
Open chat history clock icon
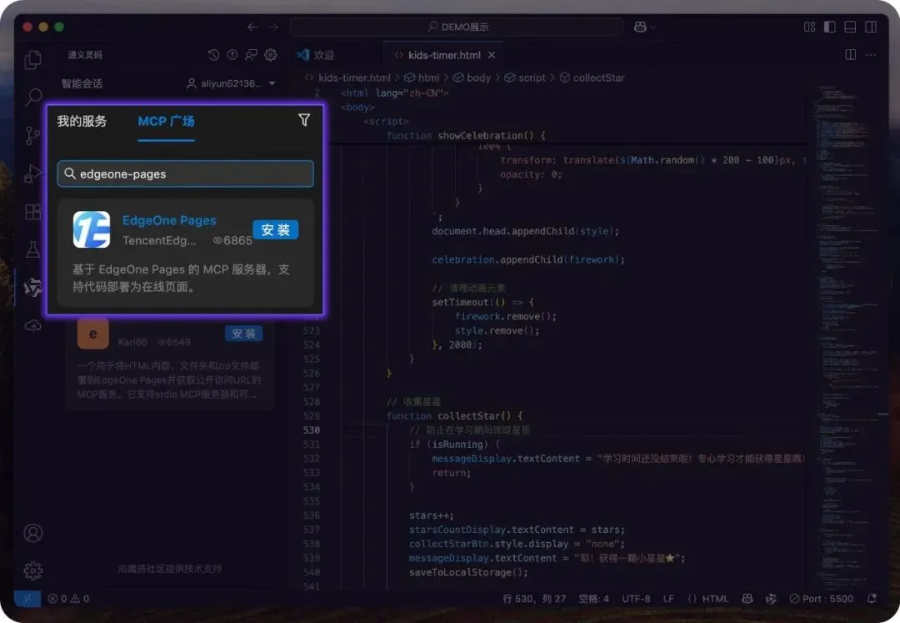click(x=213, y=54)
